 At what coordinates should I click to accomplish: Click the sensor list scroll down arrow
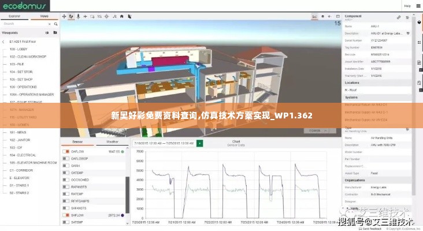(127, 223)
